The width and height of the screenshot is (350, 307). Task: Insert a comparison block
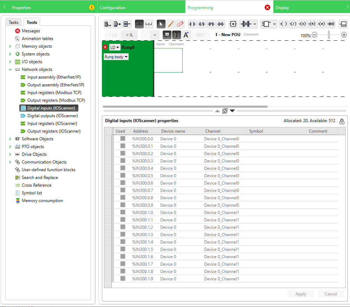[233, 24]
